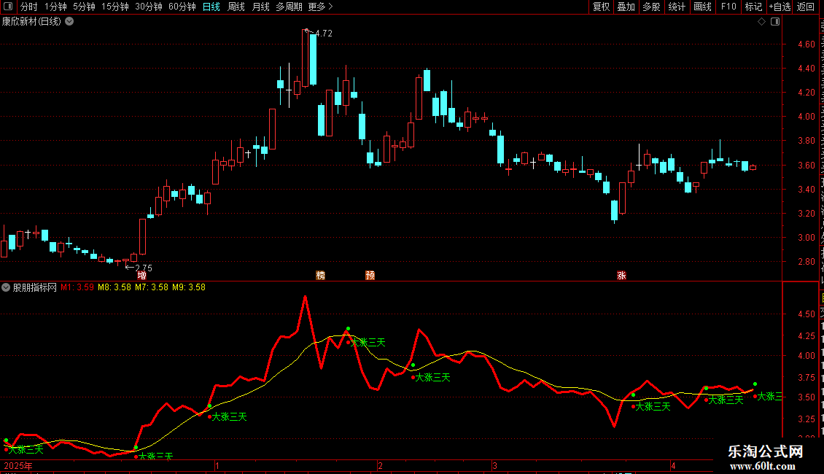Click the 返回 back button
Viewport: 824px width, 474px height.
805,7
